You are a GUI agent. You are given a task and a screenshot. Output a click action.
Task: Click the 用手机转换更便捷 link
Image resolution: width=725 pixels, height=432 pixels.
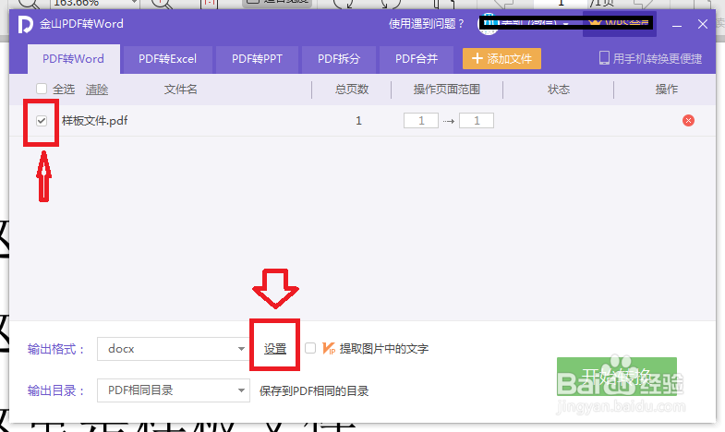click(x=657, y=59)
